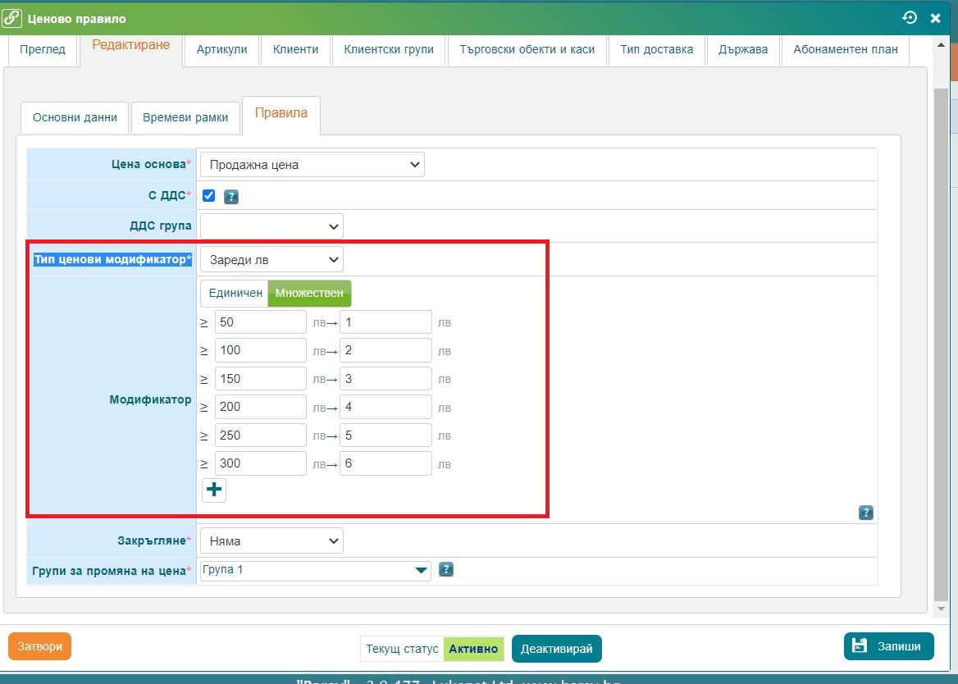958x684 pixels.
Task: Click the threshold field with value 250
Action: pyautogui.click(x=260, y=435)
